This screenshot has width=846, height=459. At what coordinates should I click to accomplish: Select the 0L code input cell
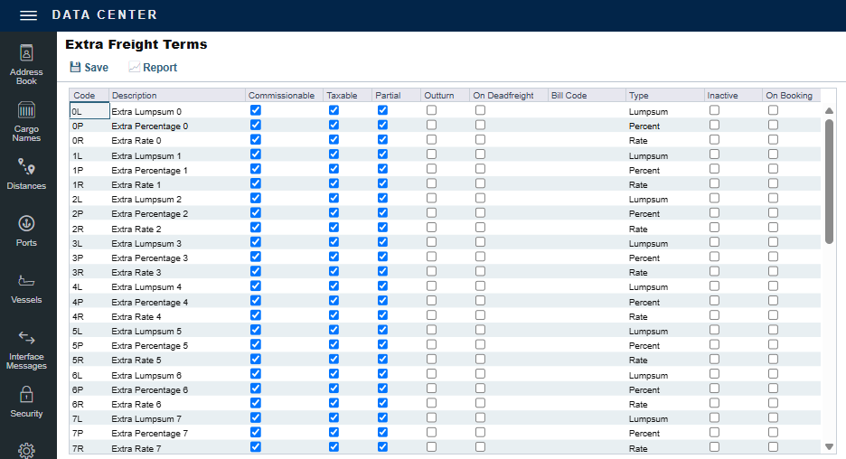pos(89,111)
